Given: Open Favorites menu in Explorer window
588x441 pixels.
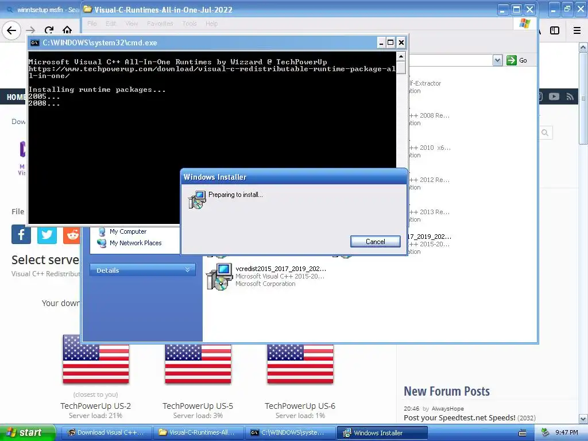Looking at the screenshot, I should tap(160, 24).
